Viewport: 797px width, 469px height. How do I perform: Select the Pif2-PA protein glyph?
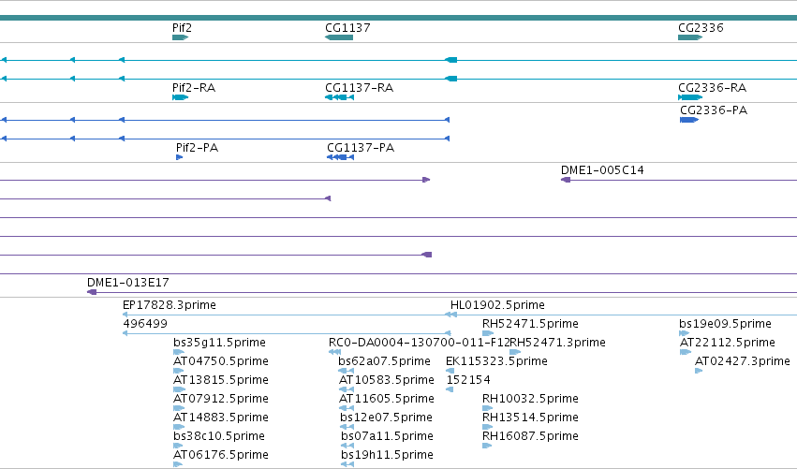point(180,157)
